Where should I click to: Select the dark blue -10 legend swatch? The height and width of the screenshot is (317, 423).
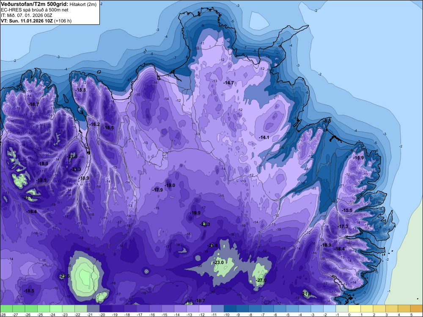tap(230, 309)
